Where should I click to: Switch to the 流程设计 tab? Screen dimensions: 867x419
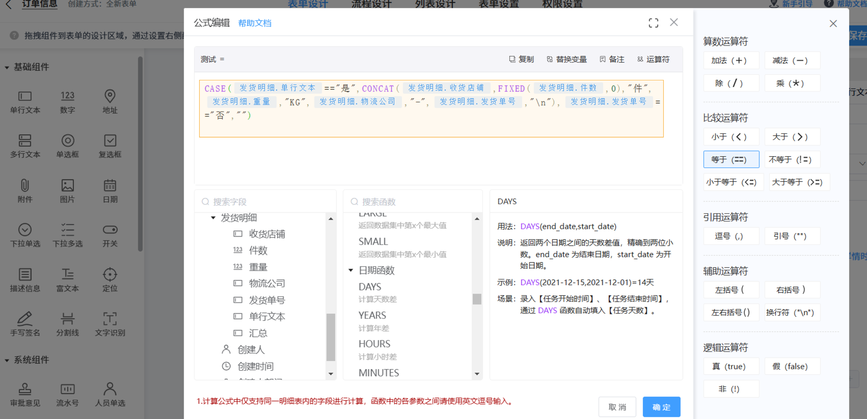pos(371,4)
